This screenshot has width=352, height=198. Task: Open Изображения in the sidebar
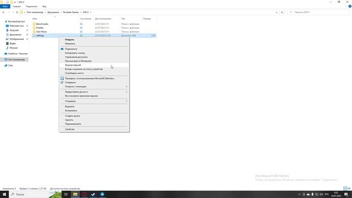pyautogui.click(x=16, y=39)
